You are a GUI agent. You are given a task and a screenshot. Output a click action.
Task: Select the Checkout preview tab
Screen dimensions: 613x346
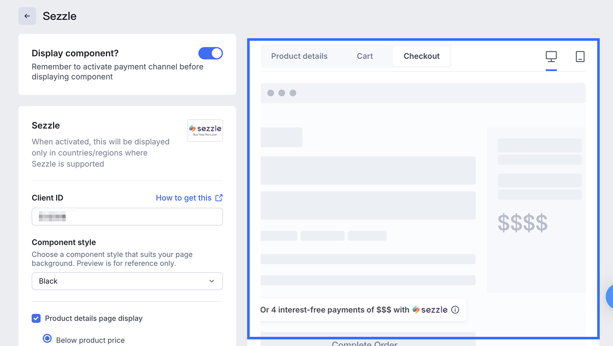[x=421, y=56]
